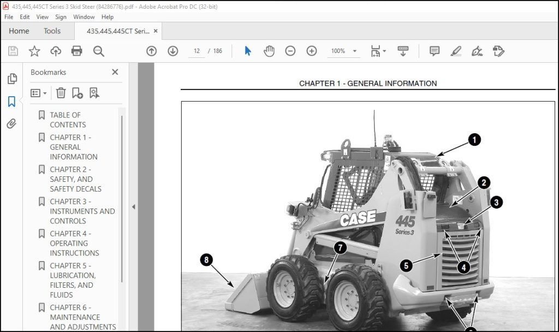The height and width of the screenshot is (332, 559).
Task: Add a new bookmark
Action: pyautogui.click(x=77, y=93)
